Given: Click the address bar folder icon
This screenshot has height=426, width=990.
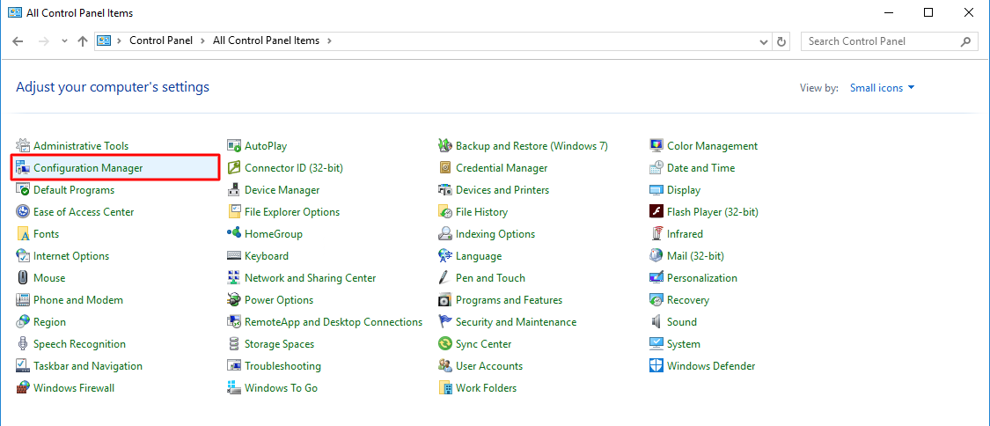Looking at the screenshot, I should click(104, 40).
